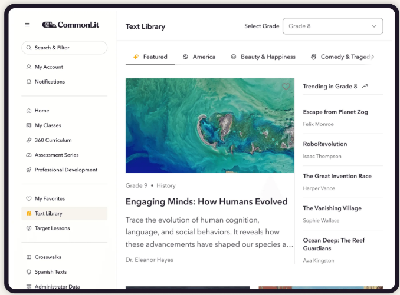Switch to Comedy & Tragedy tab
400x295 pixels.
(340, 57)
